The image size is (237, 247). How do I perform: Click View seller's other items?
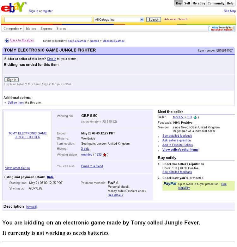tap(180, 150)
